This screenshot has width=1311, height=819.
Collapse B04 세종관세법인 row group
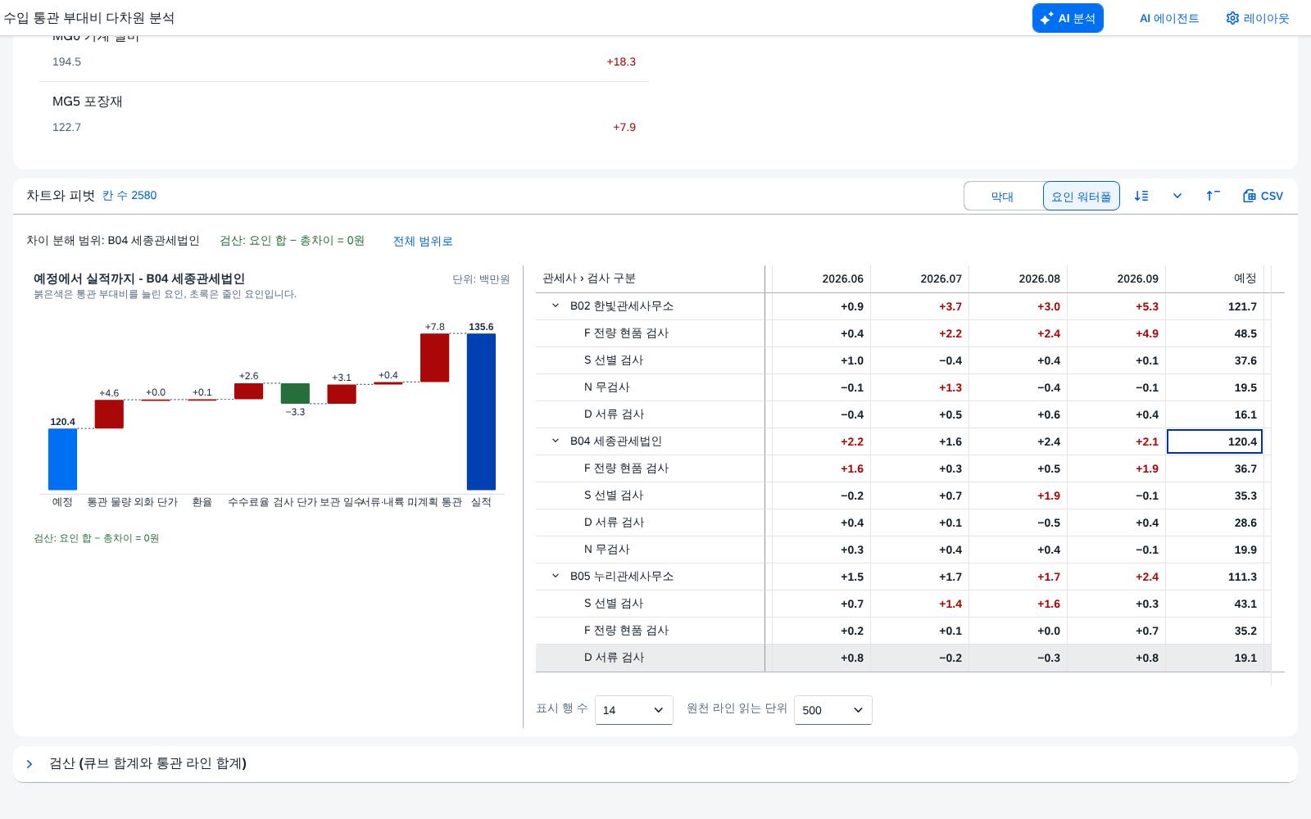(x=556, y=441)
